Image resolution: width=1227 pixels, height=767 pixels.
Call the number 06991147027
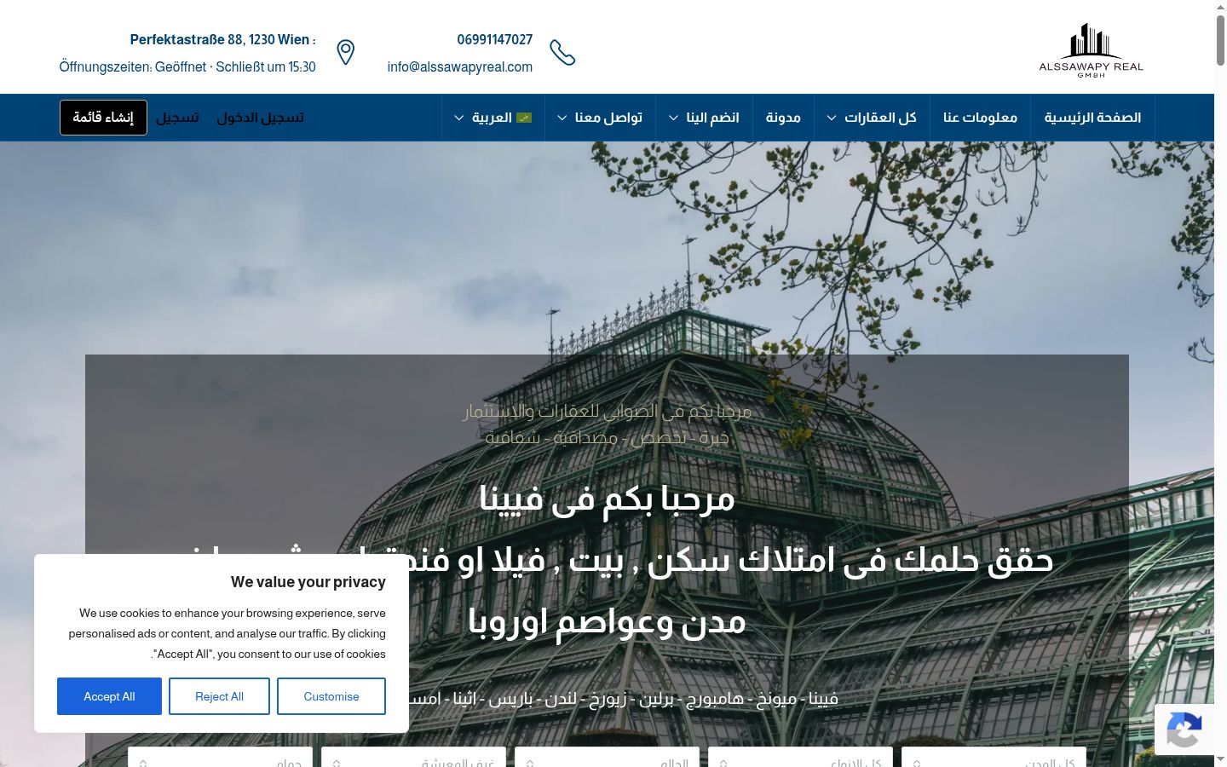click(494, 39)
